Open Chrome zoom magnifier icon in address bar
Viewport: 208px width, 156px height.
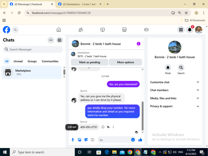(x=180, y=13)
